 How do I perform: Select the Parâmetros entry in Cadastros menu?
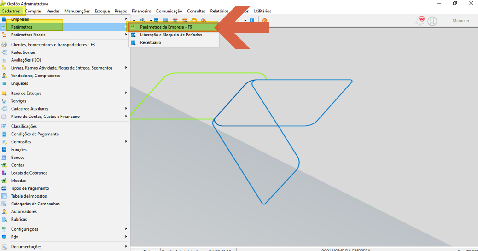65,27
